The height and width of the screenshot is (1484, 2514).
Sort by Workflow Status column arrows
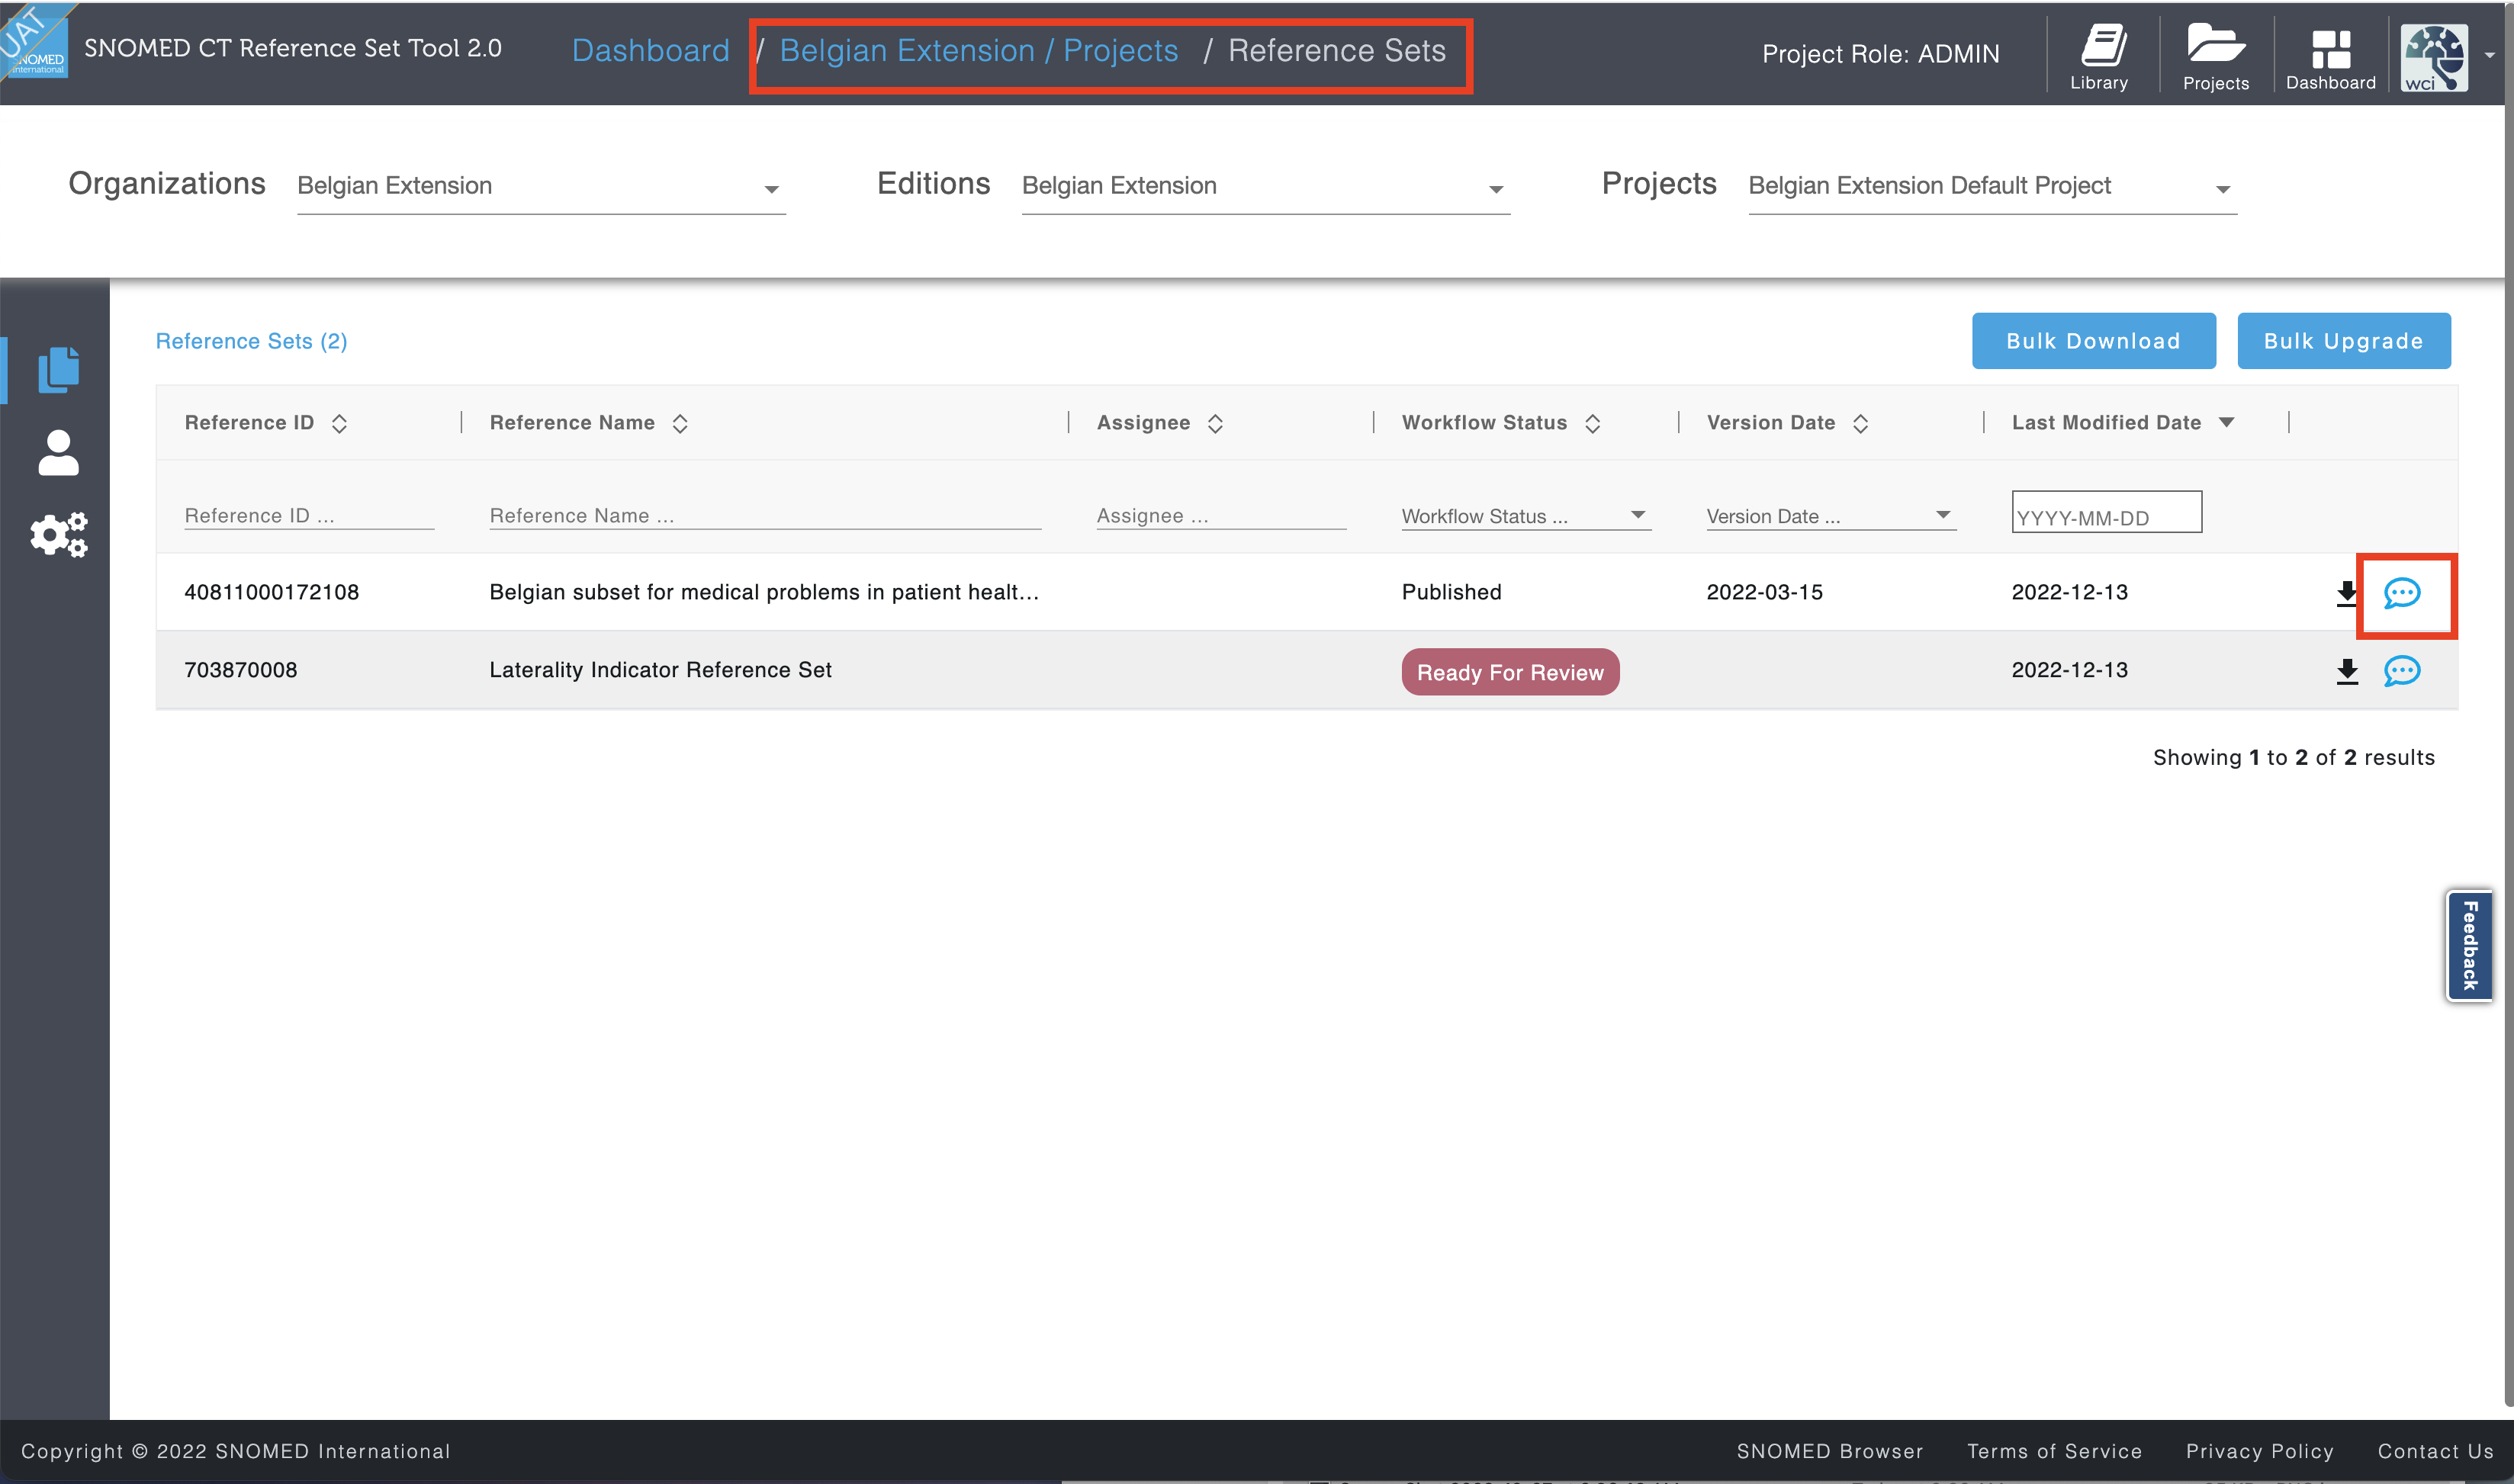click(1593, 423)
